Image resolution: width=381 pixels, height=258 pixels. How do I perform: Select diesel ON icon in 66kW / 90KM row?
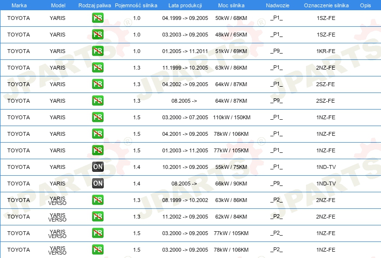tap(97, 183)
